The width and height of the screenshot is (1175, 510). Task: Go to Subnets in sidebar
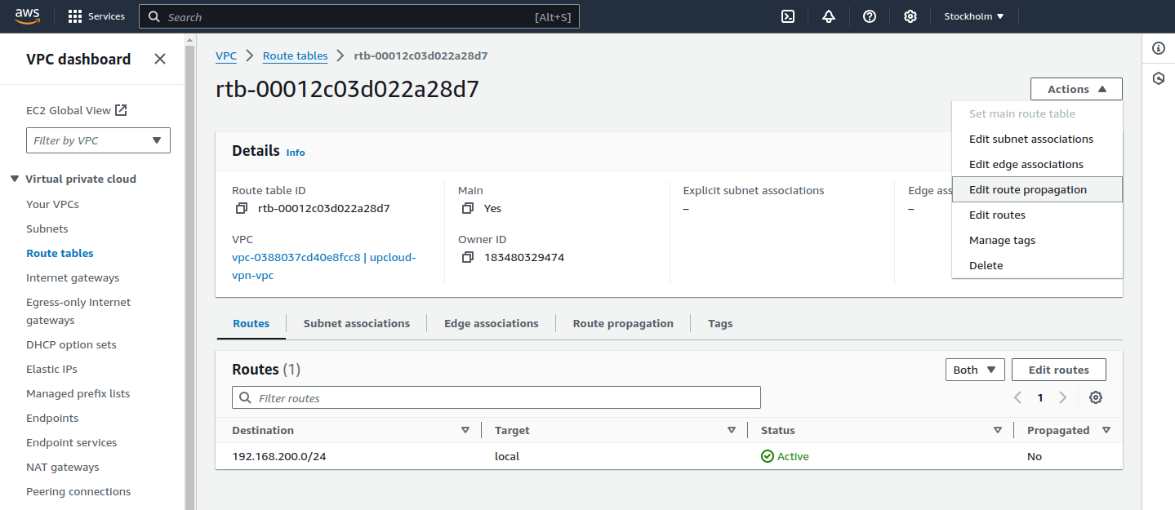click(47, 228)
